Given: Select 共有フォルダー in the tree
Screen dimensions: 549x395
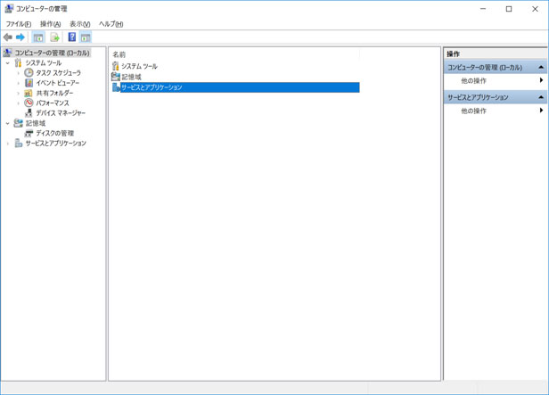Looking at the screenshot, I should point(55,93).
